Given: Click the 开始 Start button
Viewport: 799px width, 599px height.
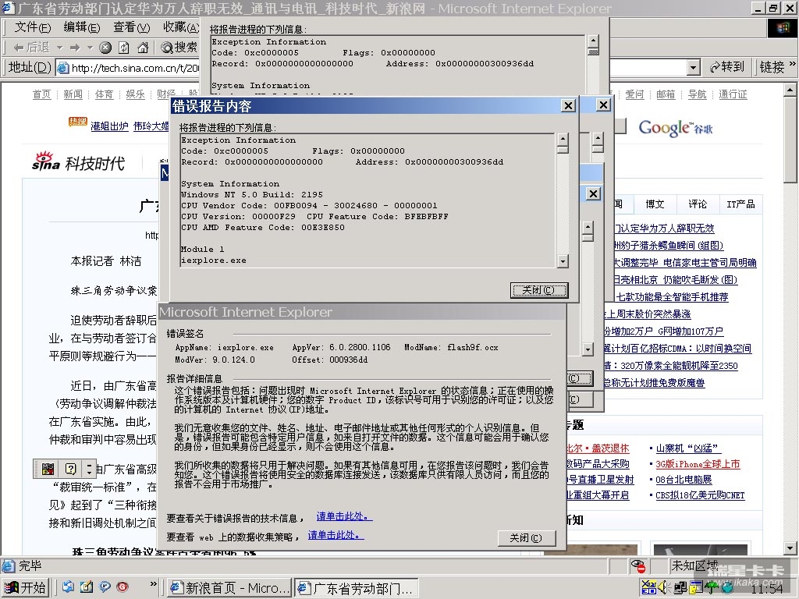Looking at the screenshot, I should pyautogui.click(x=26, y=587).
